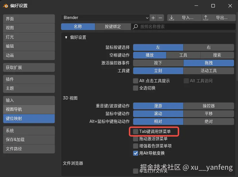Set grave accent action to 漫游
The height and width of the screenshot is (177, 238).
(158, 106)
